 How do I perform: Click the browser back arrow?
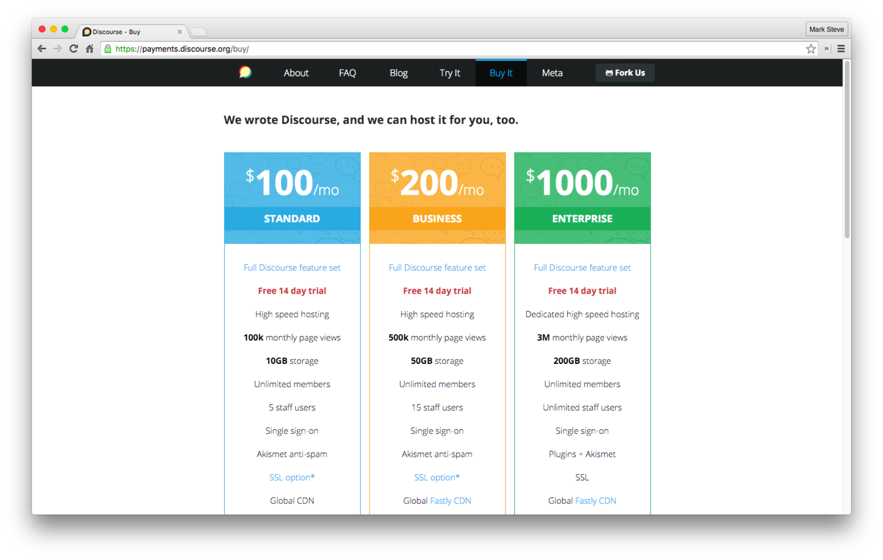coord(42,49)
